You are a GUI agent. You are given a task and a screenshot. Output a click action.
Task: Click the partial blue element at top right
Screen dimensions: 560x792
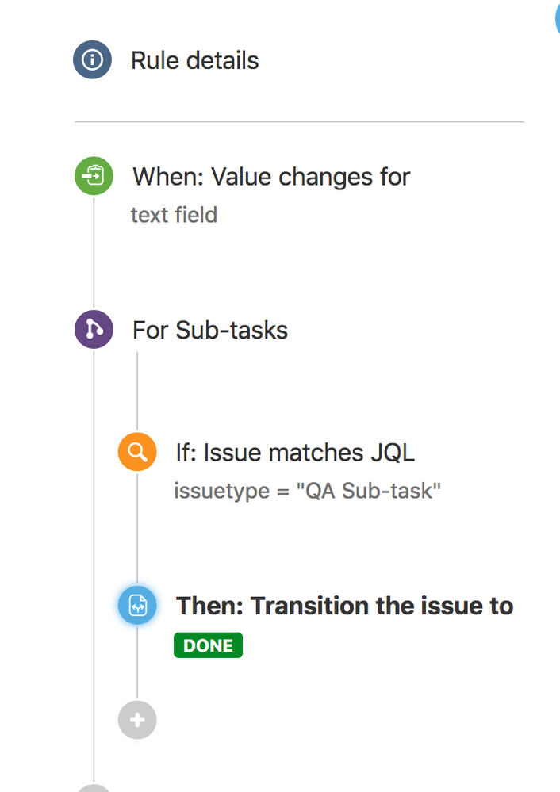click(555, 17)
